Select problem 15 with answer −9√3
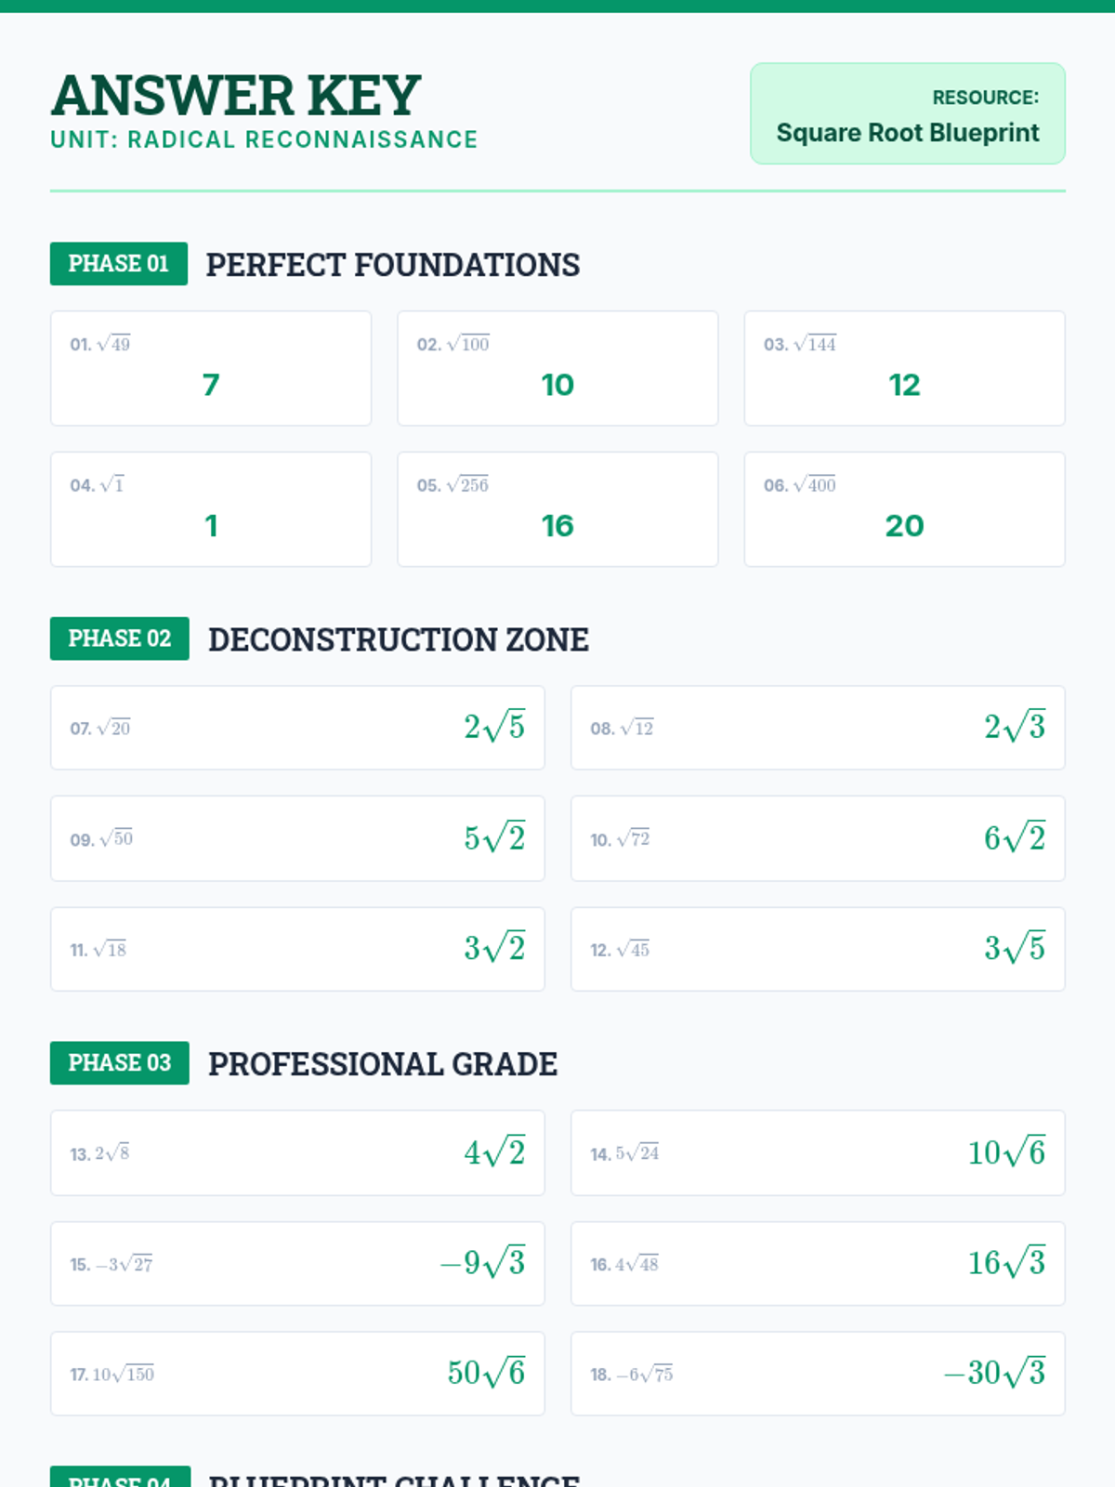1115x1487 pixels. pos(297,1263)
